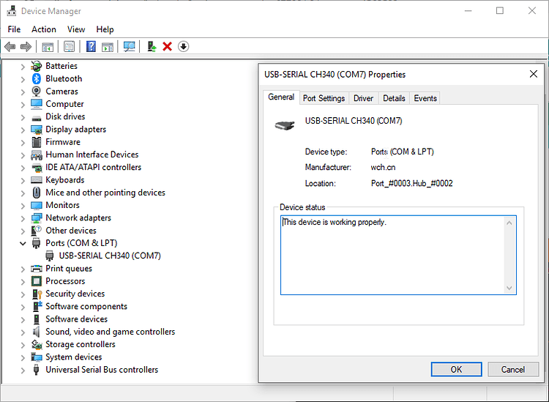The height and width of the screenshot is (402, 549).
Task: Open the Action menu
Action: pos(44,29)
